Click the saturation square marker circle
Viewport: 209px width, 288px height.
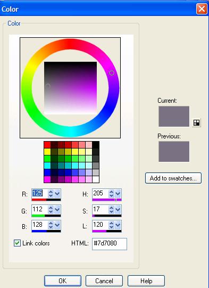click(x=48, y=86)
